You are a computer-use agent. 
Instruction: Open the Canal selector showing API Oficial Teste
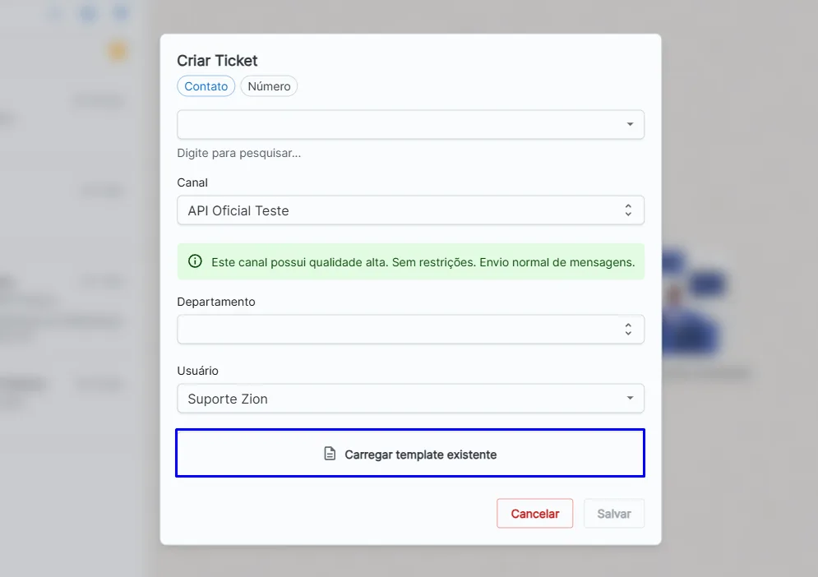[x=410, y=210]
